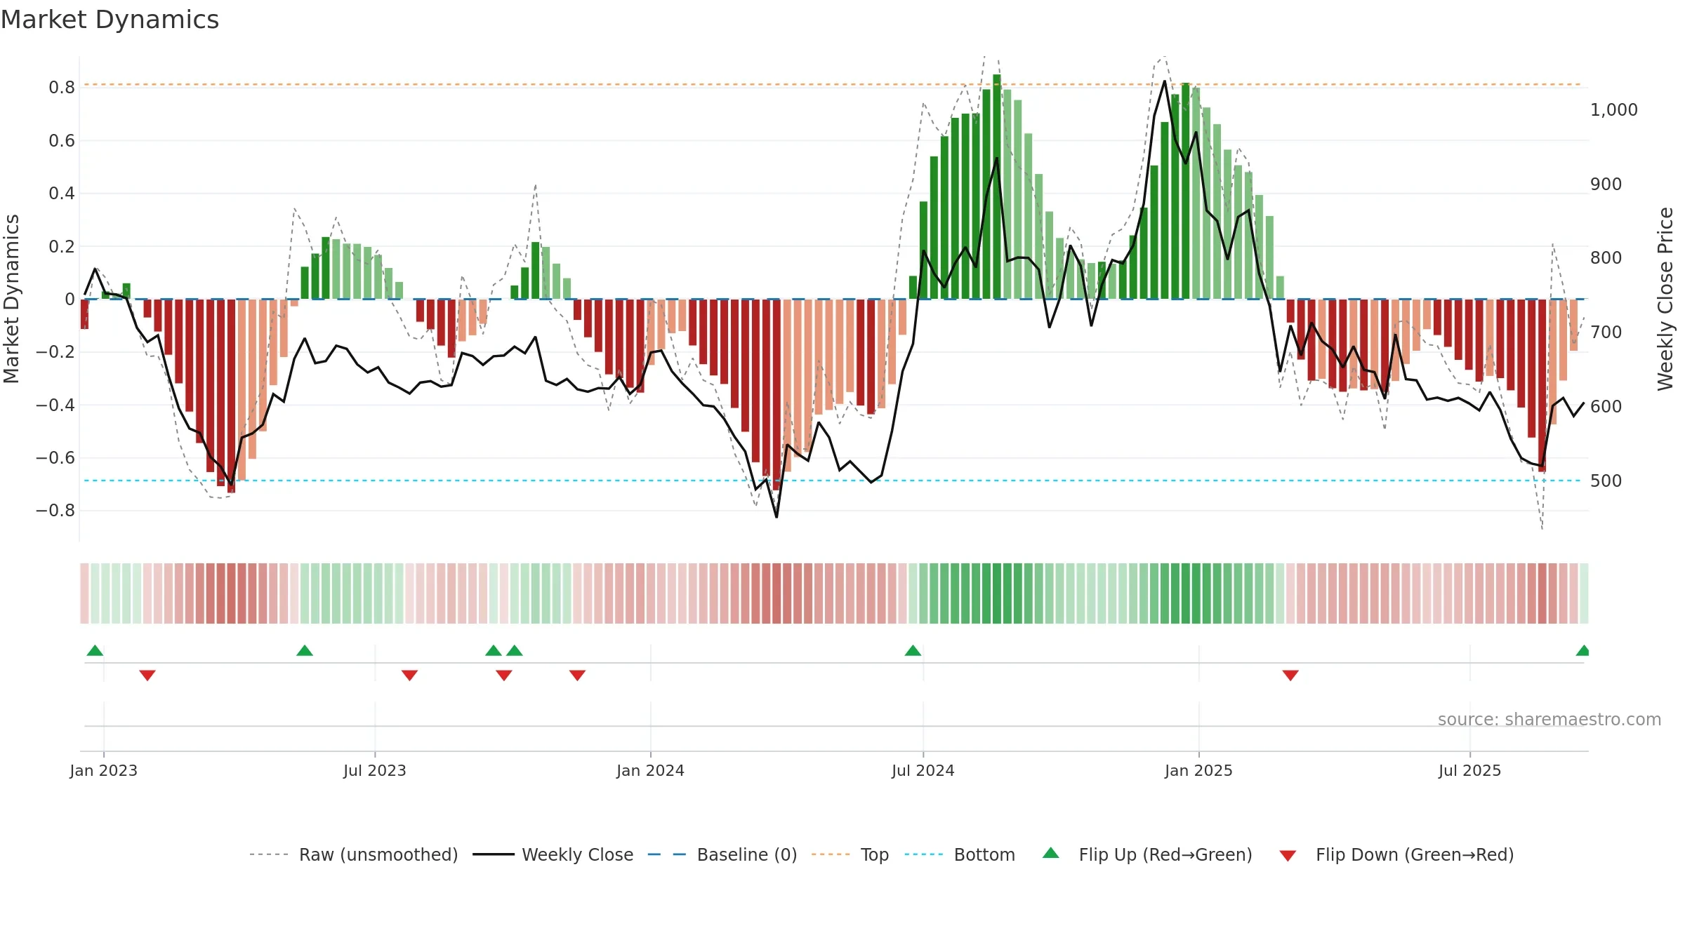Toggle the Raw (unsmoothed) legend entry
Viewport: 1685px width, 947px height.
[353, 854]
